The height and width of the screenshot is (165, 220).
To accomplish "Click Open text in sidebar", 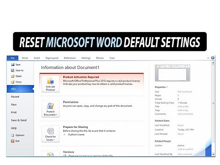I will (18, 76).
